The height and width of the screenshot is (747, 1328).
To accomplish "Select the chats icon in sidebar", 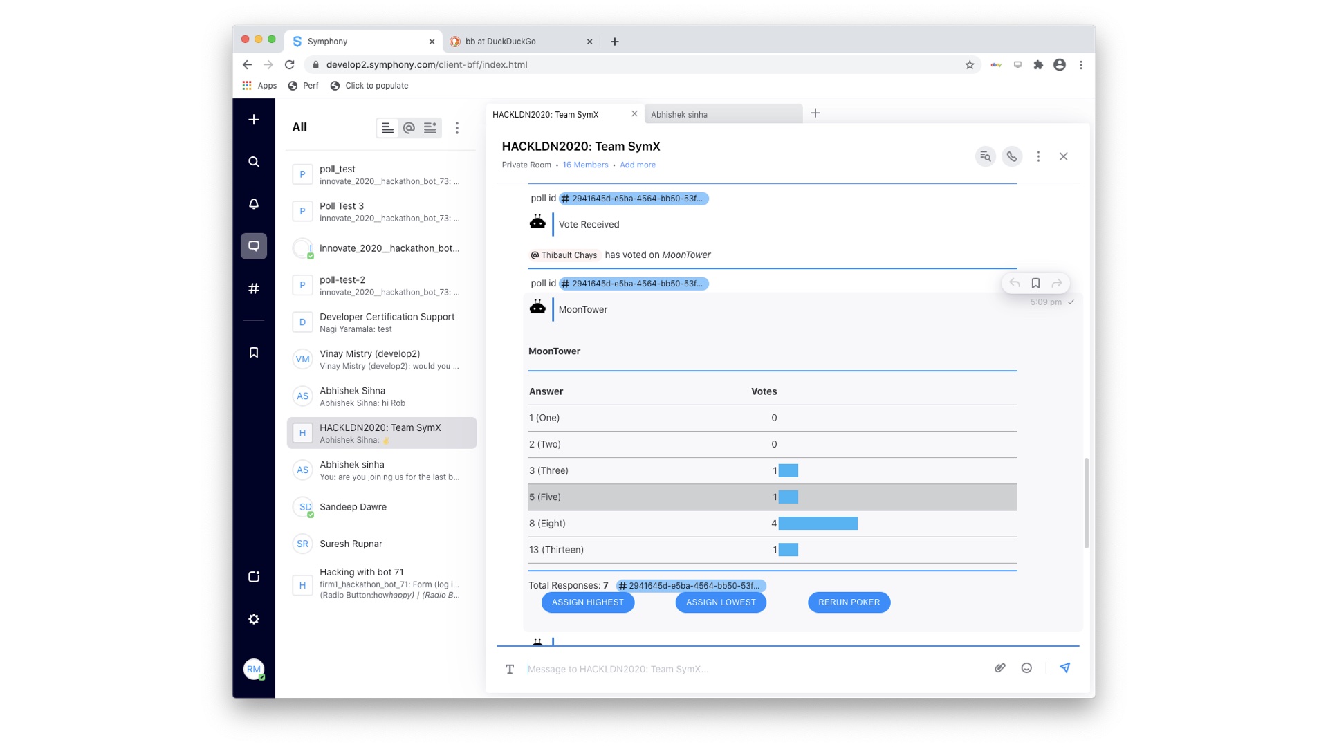I will pos(254,246).
